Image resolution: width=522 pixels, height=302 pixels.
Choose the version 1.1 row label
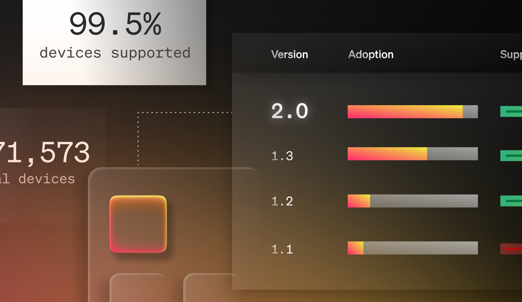click(x=282, y=249)
